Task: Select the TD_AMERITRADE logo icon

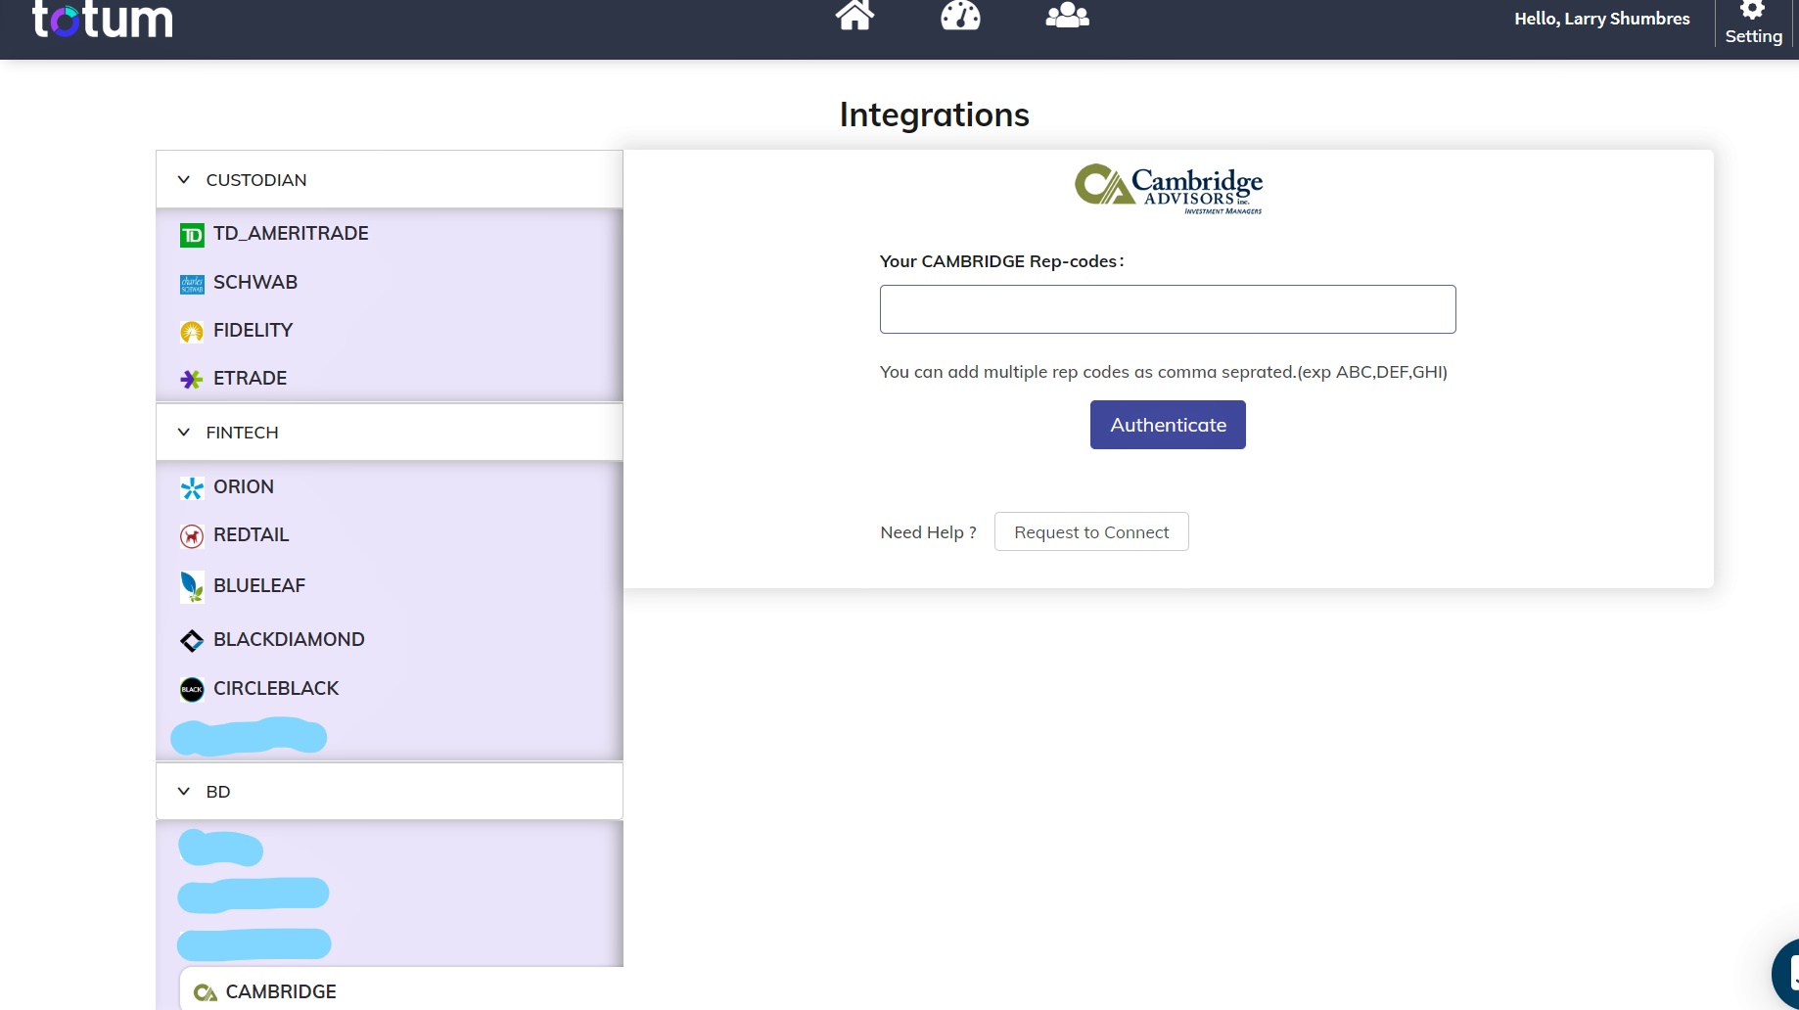Action: tap(192, 235)
